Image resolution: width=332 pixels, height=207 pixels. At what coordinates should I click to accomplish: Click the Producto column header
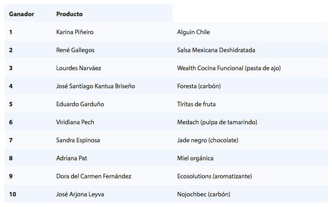coord(69,14)
